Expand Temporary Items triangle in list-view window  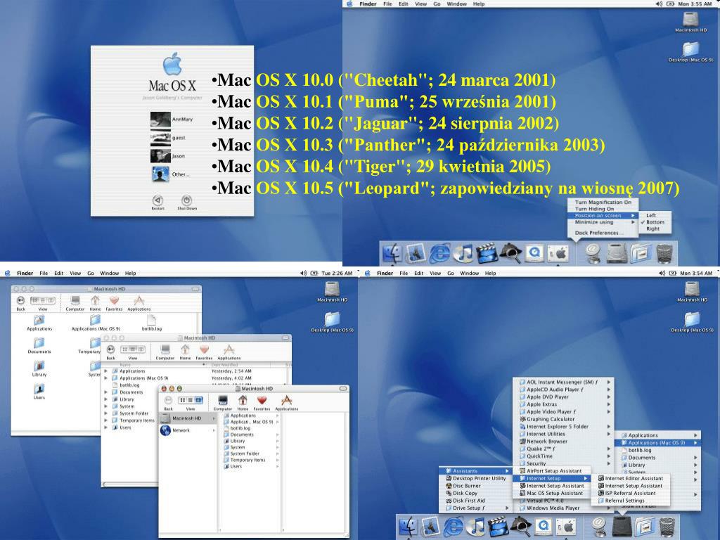coord(106,420)
